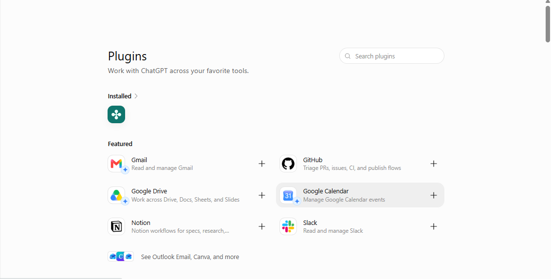This screenshot has width=551, height=279.
Task: Click 'Notion workflows for specs, research,...' text
Action: coord(180,231)
